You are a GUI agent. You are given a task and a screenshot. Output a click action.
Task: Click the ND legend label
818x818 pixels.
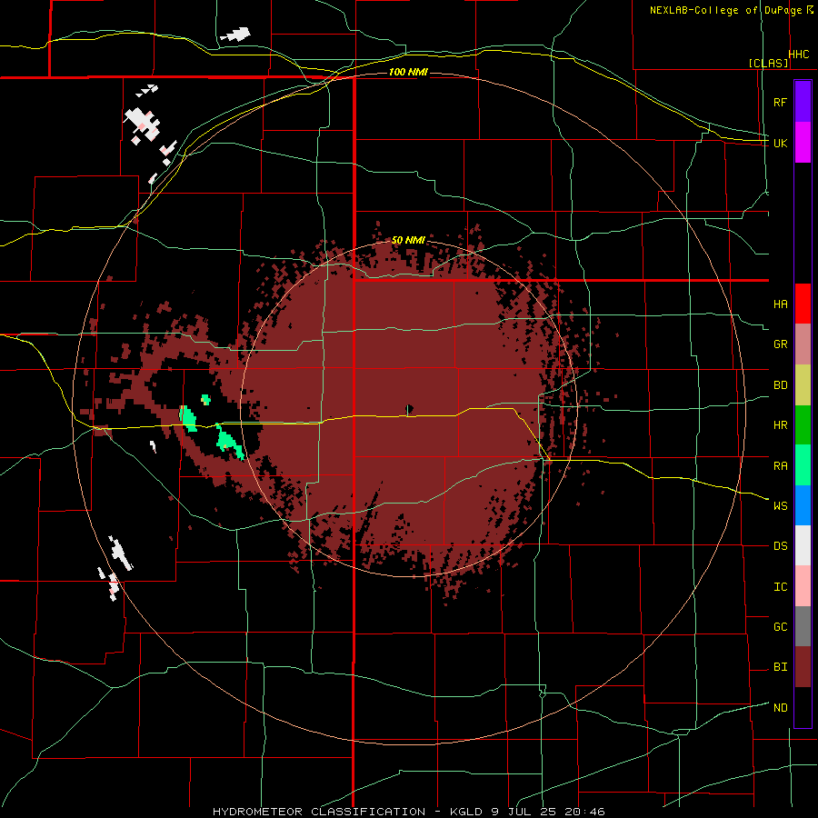(780, 707)
